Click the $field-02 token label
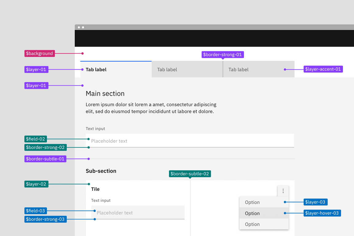Screen dimensions: 354x236 click(35, 139)
